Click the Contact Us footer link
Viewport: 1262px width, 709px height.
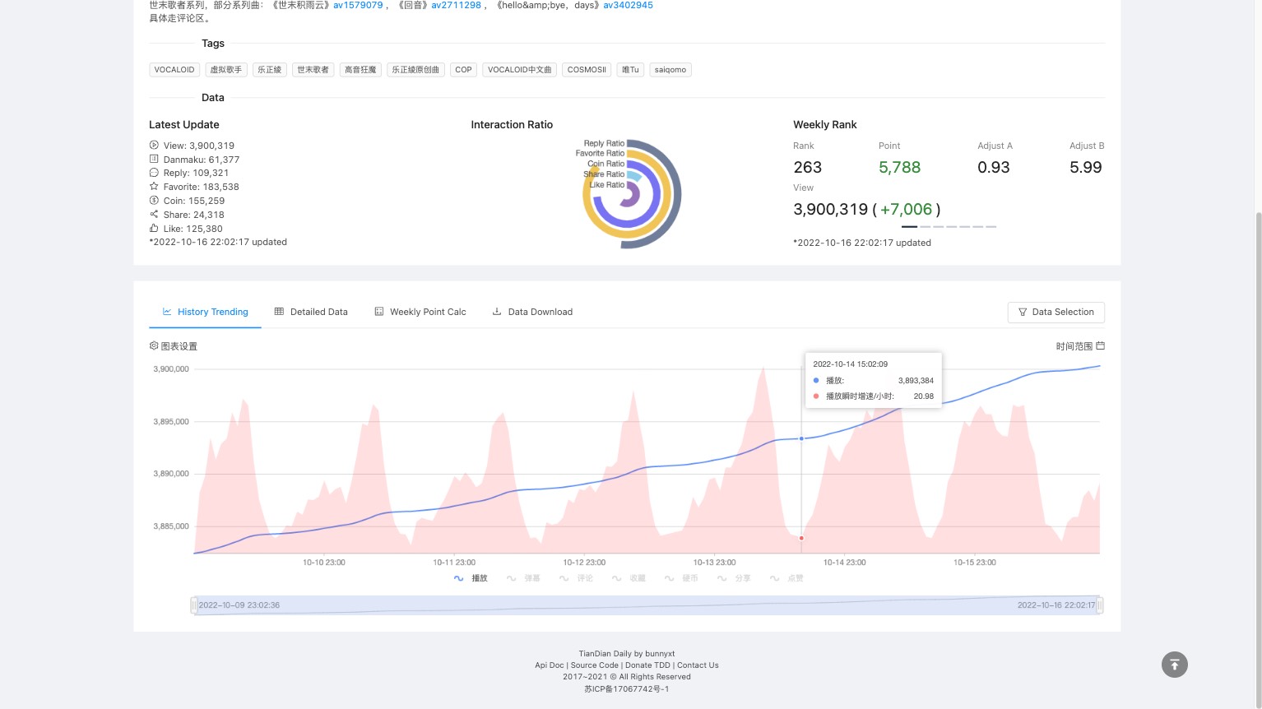pos(698,665)
